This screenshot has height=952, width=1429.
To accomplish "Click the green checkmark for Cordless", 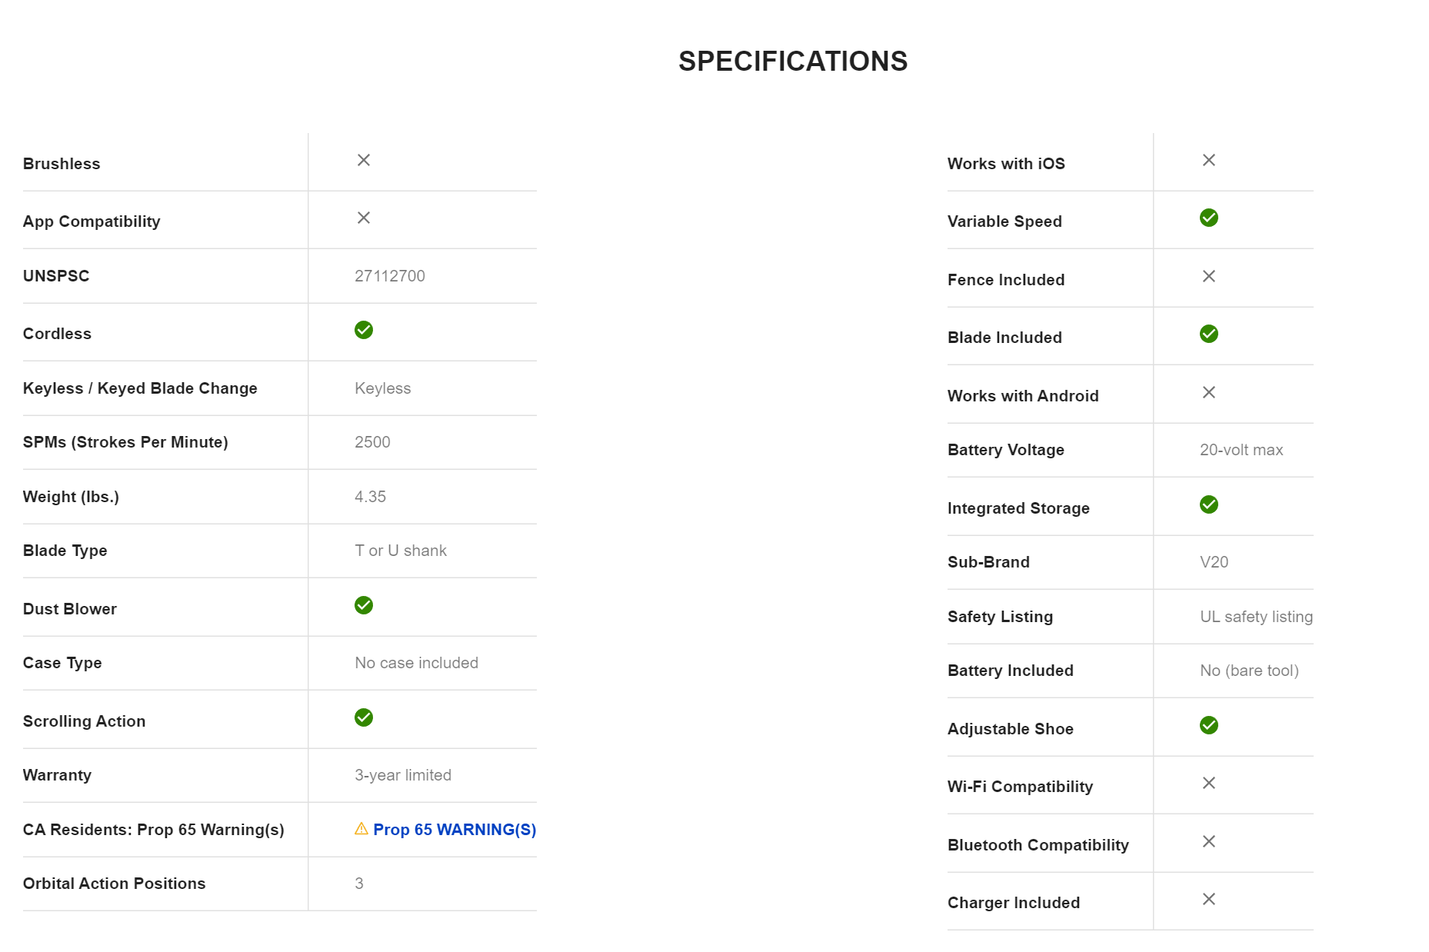I will (364, 330).
